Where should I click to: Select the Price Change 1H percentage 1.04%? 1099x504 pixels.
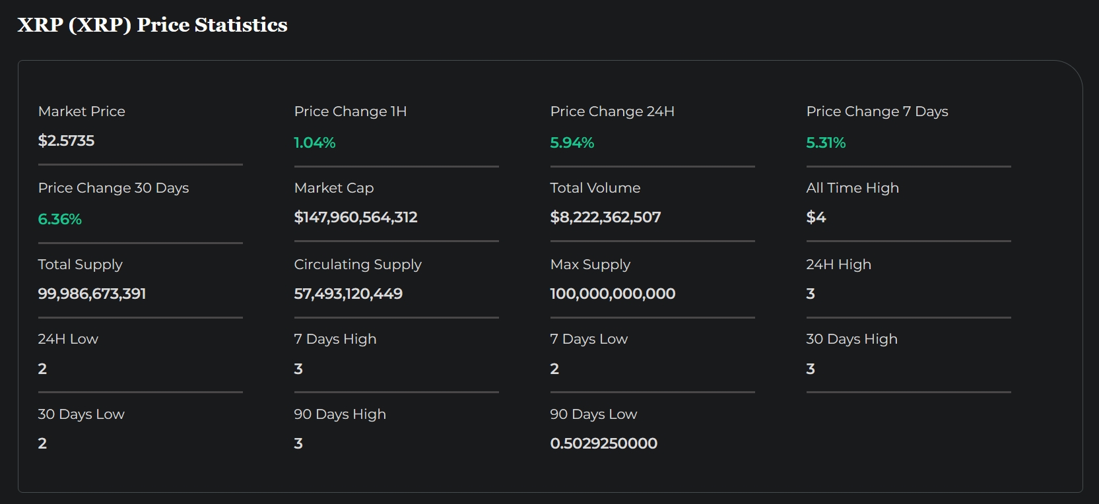pyautogui.click(x=315, y=142)
